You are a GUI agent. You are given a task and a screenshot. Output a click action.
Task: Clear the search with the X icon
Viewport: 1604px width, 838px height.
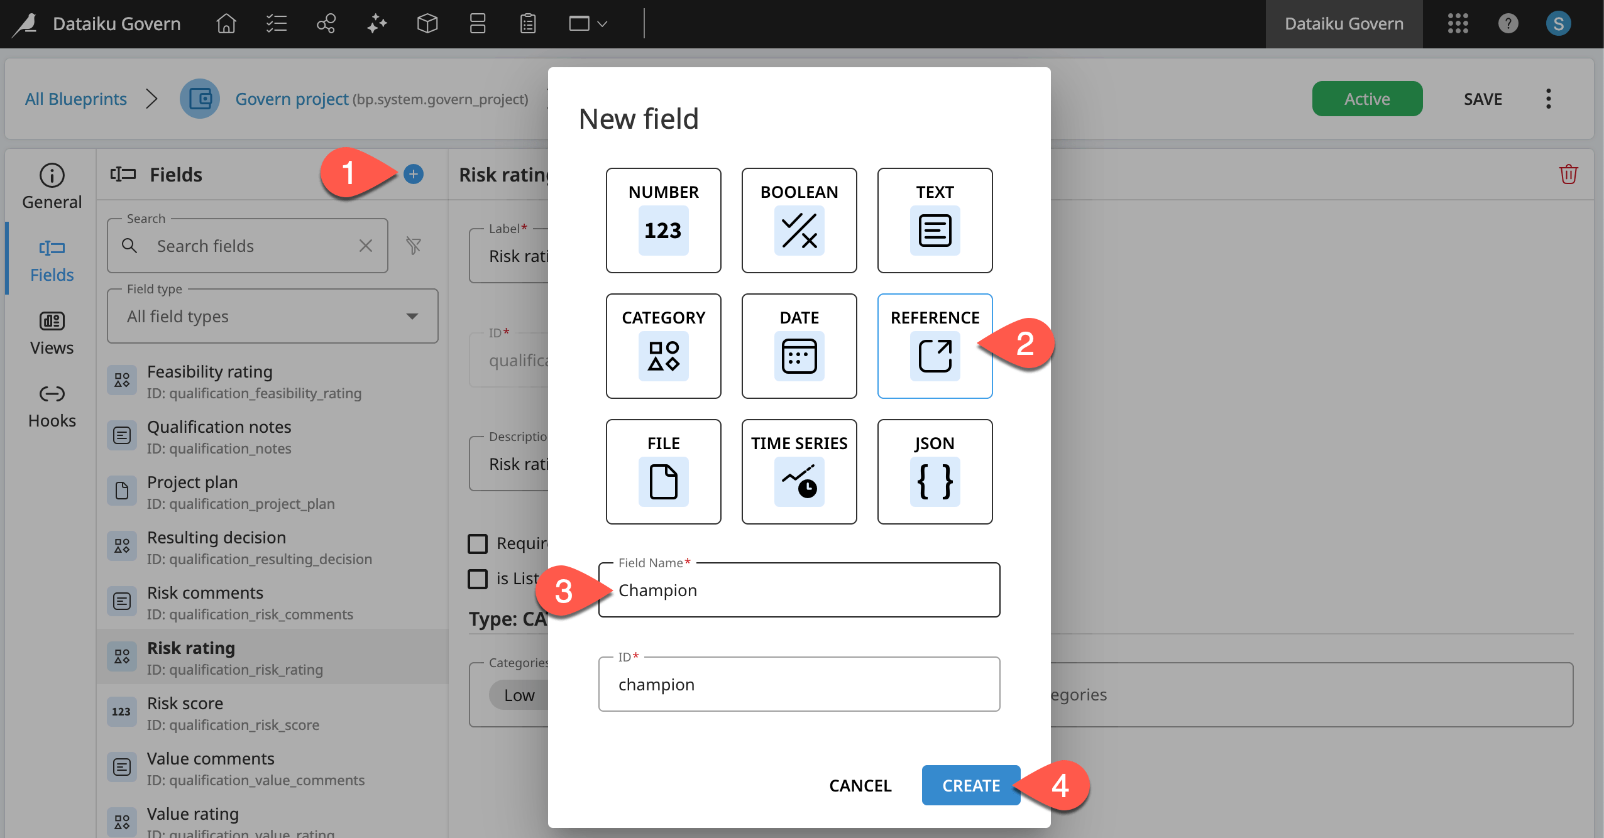click(366, 246)
